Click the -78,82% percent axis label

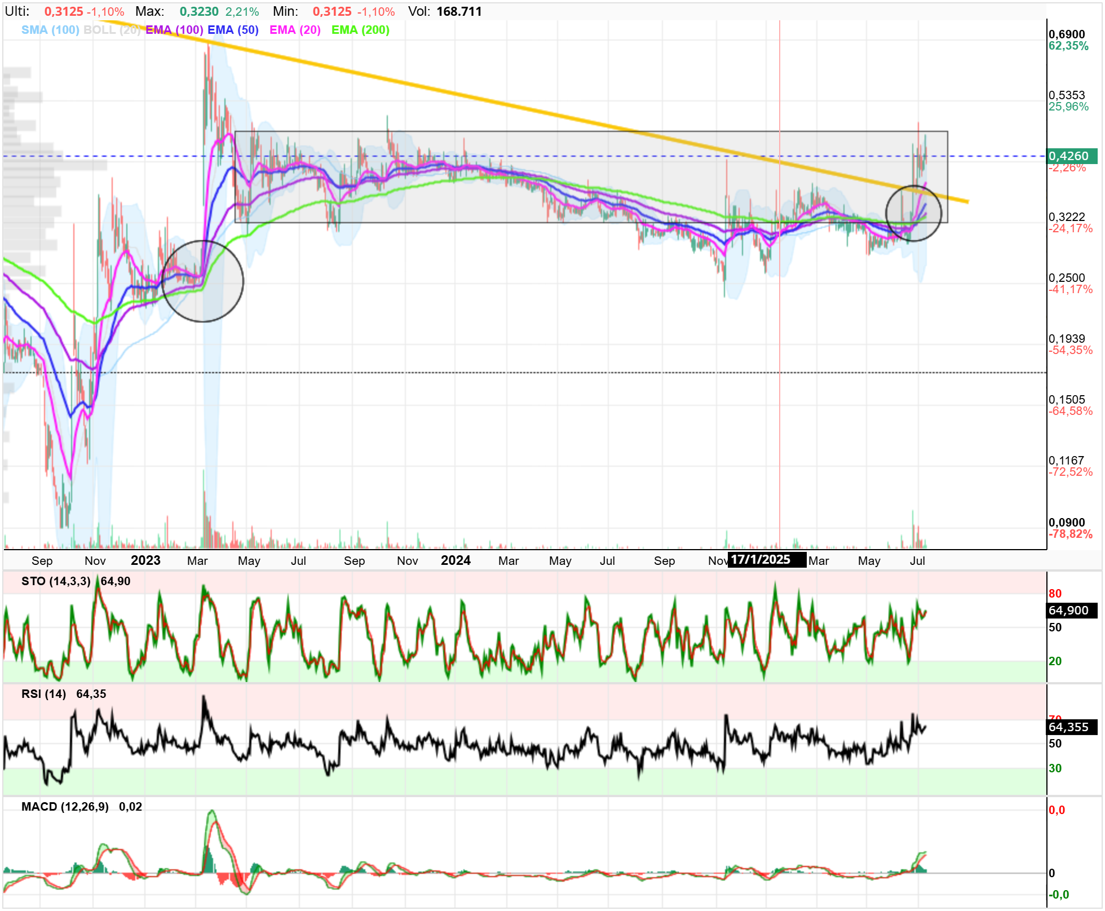click(x=1070, y=534)
